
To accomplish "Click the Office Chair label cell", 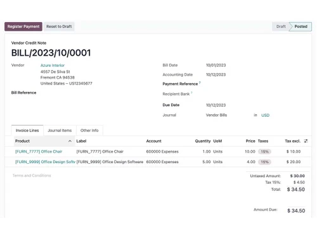I will point(100,152).
